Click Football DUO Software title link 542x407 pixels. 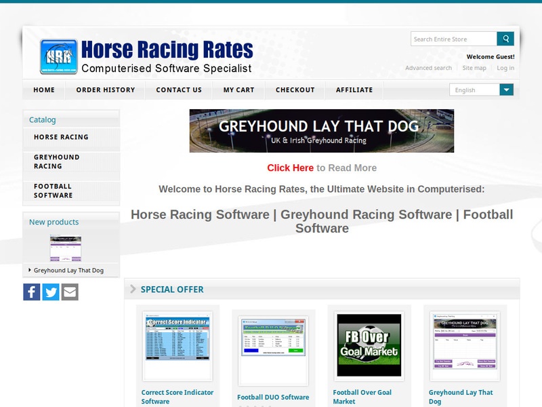coord(273,397)
